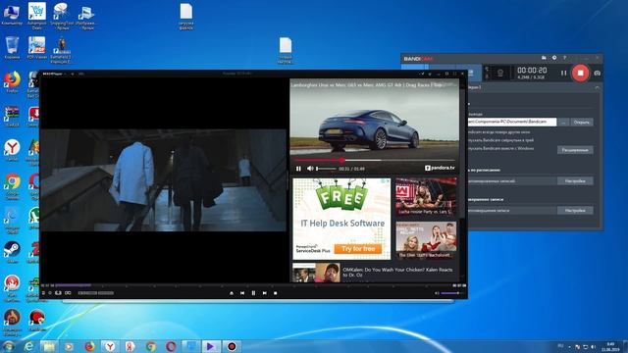Open the OMKalen Wash Your Chicken video
Image resolution: width=628 pixels, height=353 pixels.
pyautogui.click(x=375, y=273)
